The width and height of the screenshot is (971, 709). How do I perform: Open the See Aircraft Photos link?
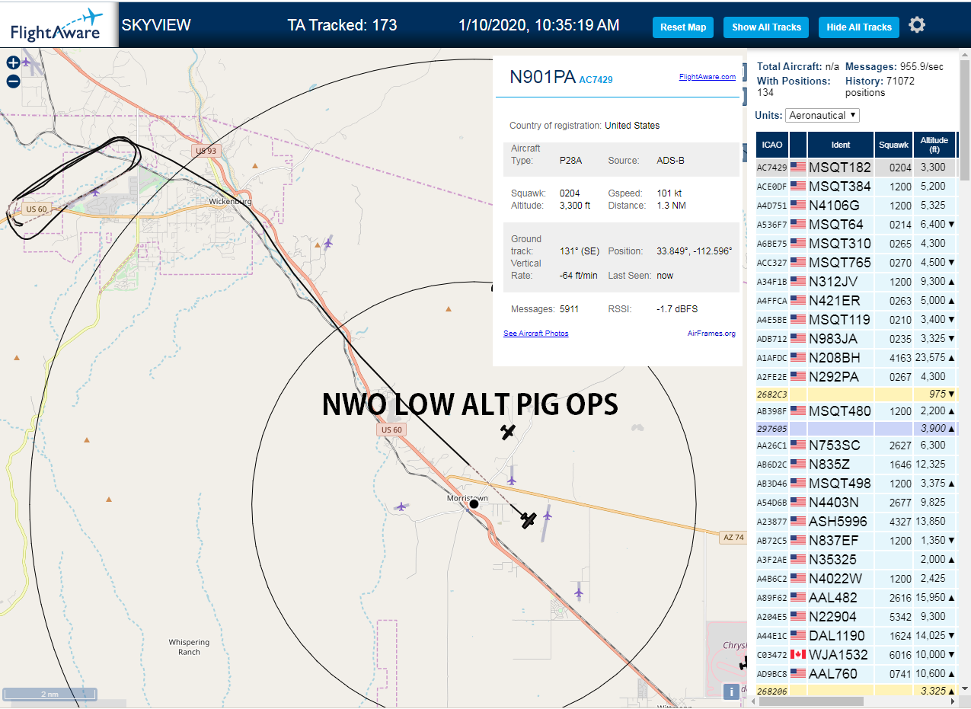pos(536,334)
